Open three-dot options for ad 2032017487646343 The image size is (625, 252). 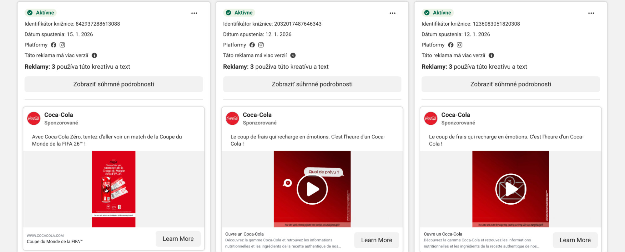point(392,13)
